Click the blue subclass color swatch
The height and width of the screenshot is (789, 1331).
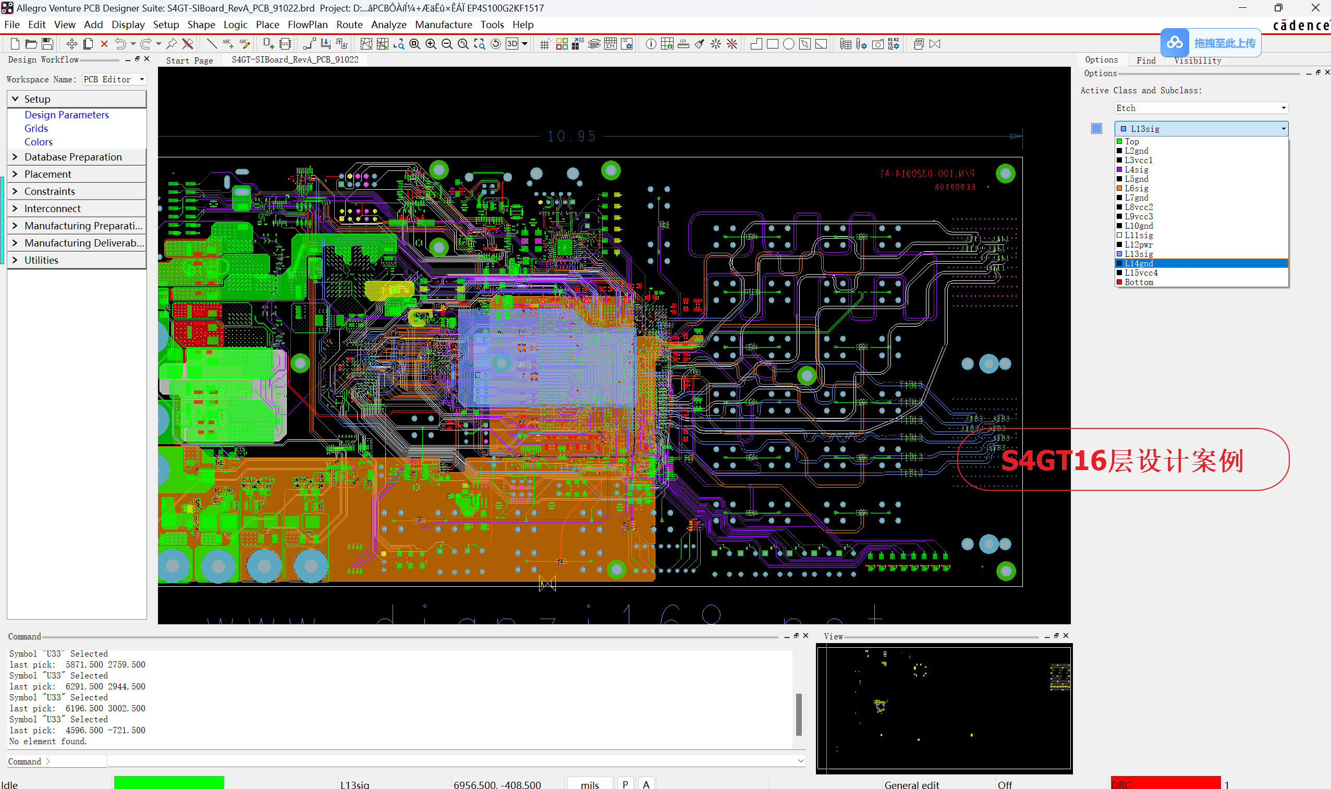(x=1096, y=128)
